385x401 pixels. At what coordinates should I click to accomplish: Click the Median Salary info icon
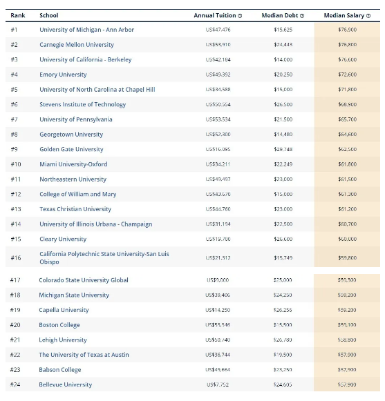[x=368, y=16]
